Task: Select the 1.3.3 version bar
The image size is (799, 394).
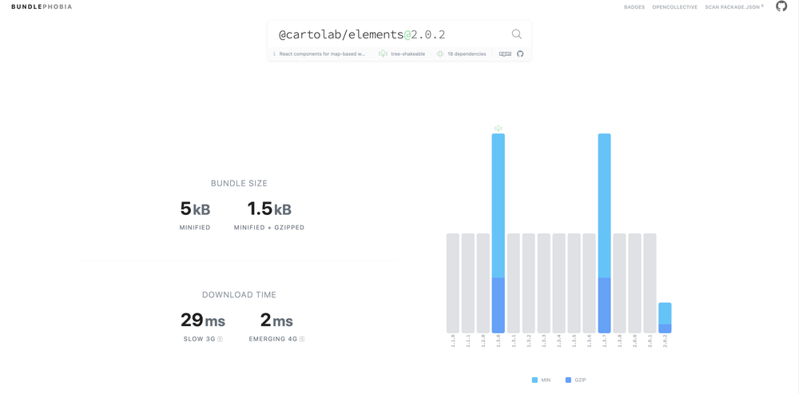Action: click(x=543, y=283)
